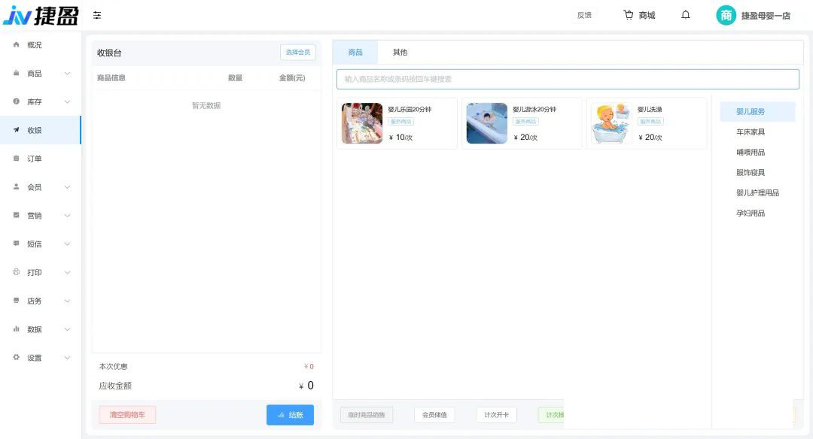Click the sidebar collapse toggle icon
The image size is (813, 439).
pos(97,16)
